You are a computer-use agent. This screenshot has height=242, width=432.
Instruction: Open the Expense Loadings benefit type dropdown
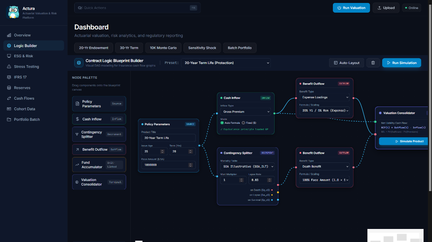click(x=324, y=97)
